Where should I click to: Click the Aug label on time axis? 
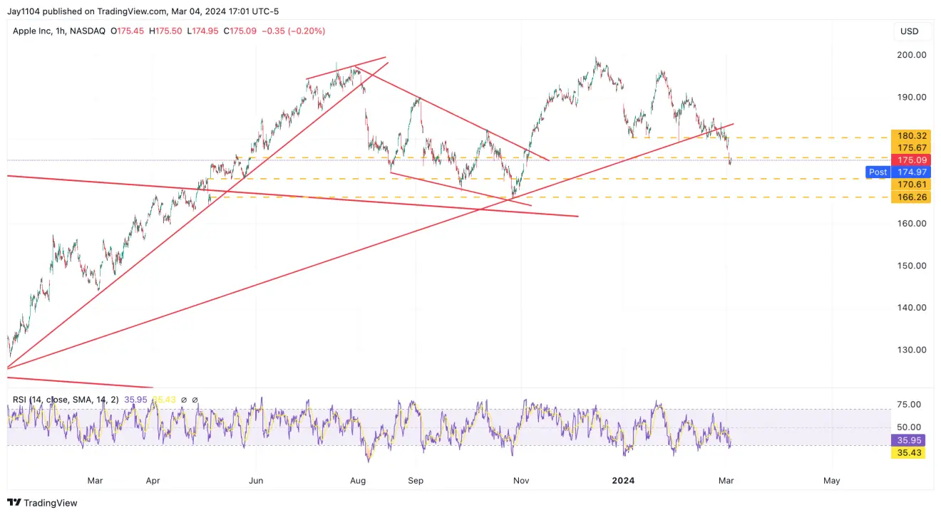point(359,481)
